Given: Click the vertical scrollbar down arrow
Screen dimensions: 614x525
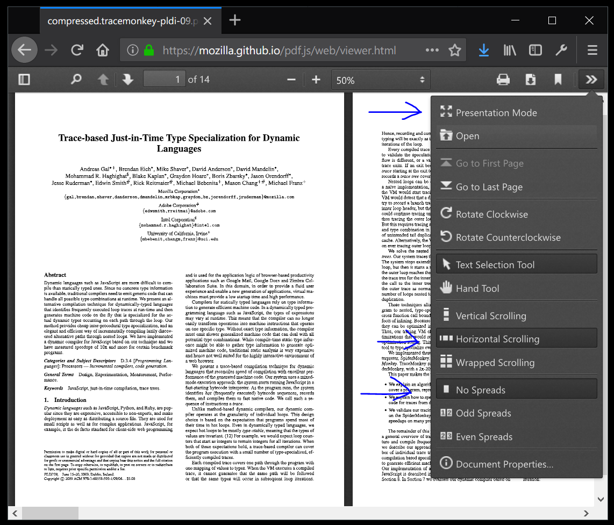Looking at the screenshot, I should (601, 499).
